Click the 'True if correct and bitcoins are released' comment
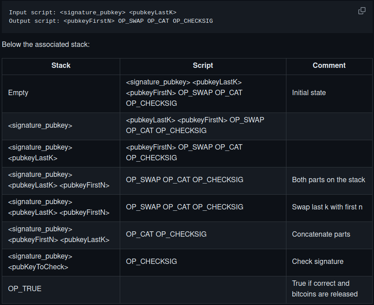 click(325, 289)
